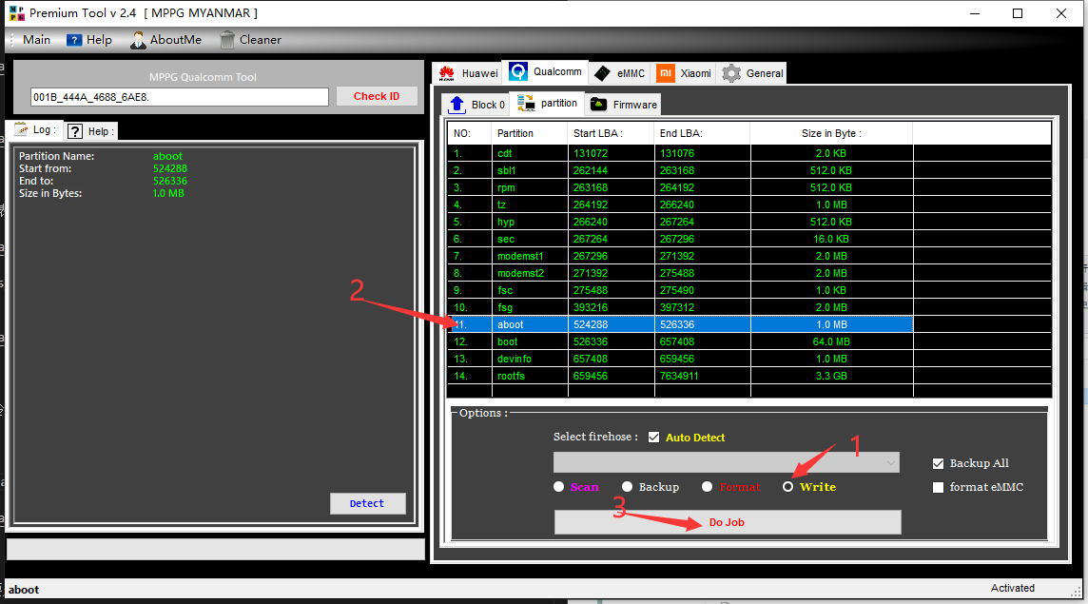Click the Block 0 upload arrow icon
1088x604 pixels.
[457, 104]
